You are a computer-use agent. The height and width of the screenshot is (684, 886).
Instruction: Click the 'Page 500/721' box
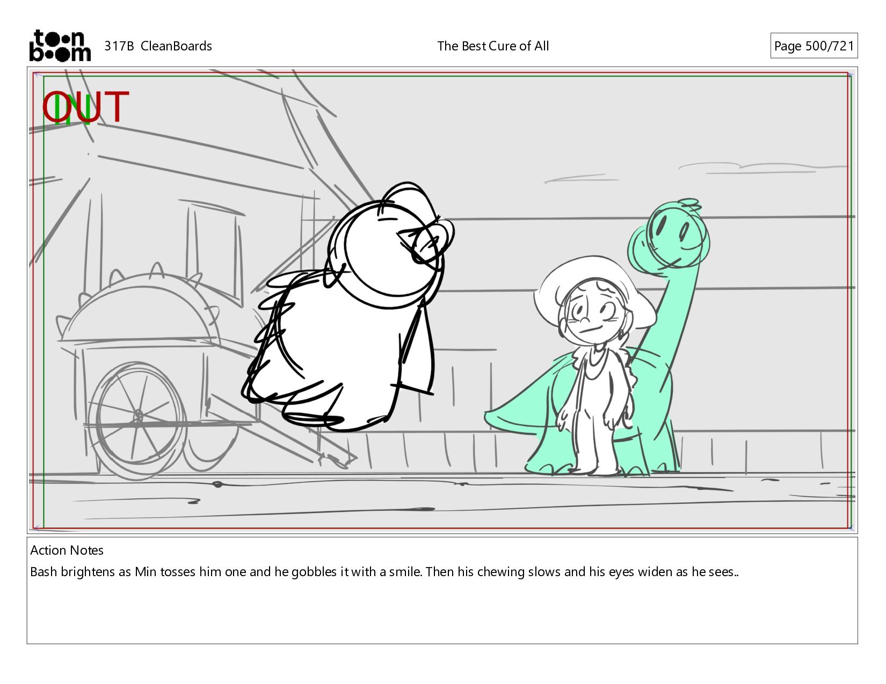click(814, 46)
